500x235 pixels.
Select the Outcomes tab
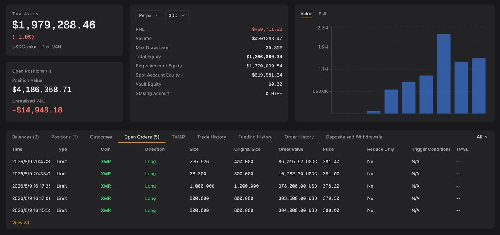point(101,137)
